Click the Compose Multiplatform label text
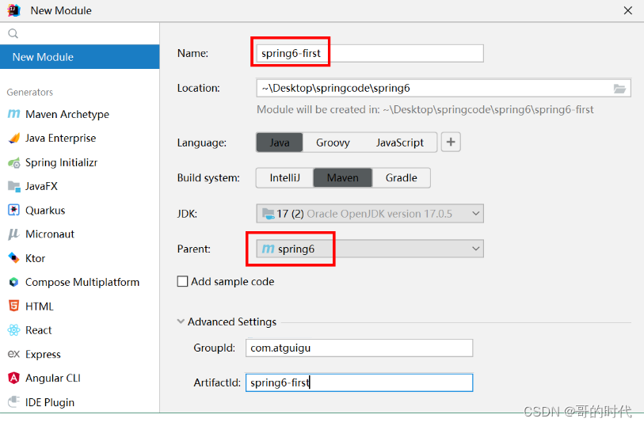644x426 pixels. 82,283
